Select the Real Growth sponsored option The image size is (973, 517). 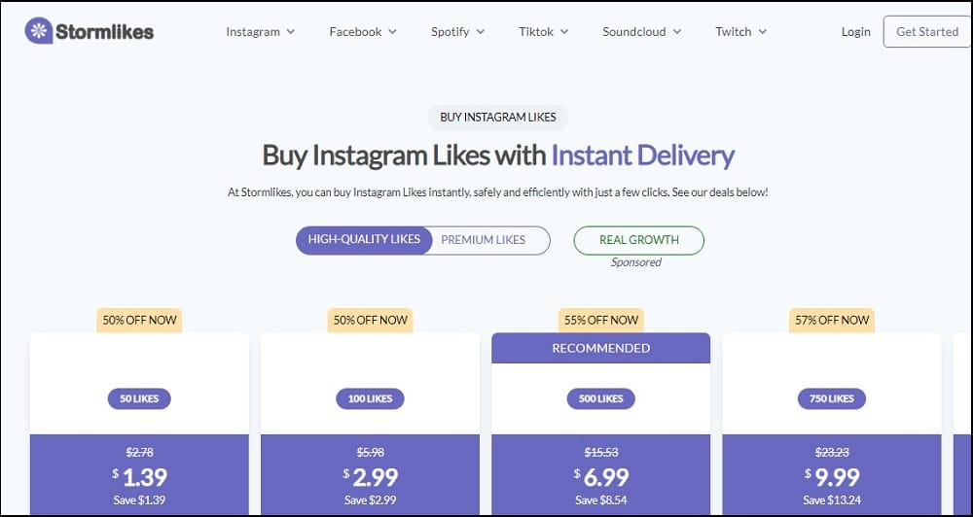point(638,240)
